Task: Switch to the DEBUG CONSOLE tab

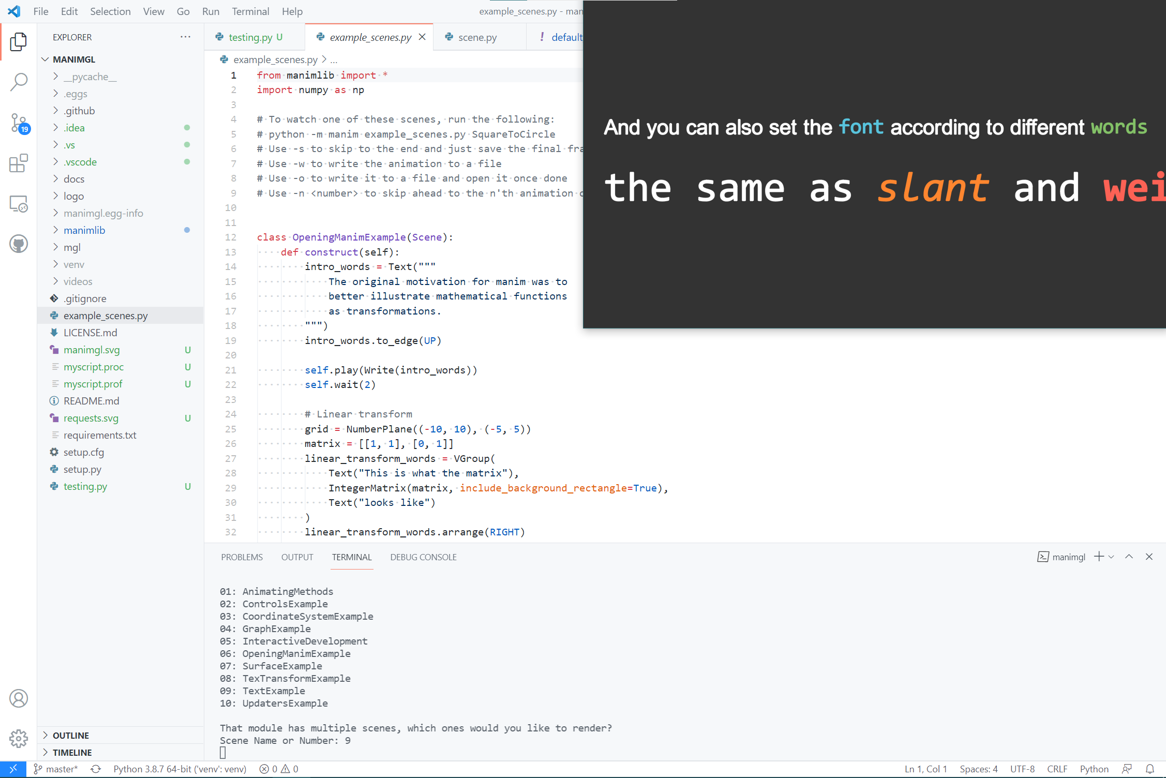Action: 423,557
